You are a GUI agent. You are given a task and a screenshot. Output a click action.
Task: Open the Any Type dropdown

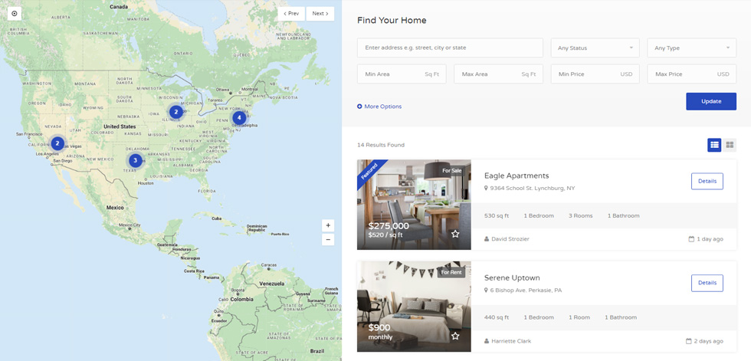tap(691, 48)
